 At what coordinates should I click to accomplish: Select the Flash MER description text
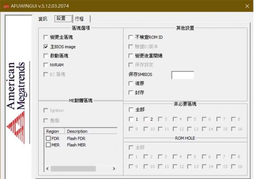click(76, 145)
